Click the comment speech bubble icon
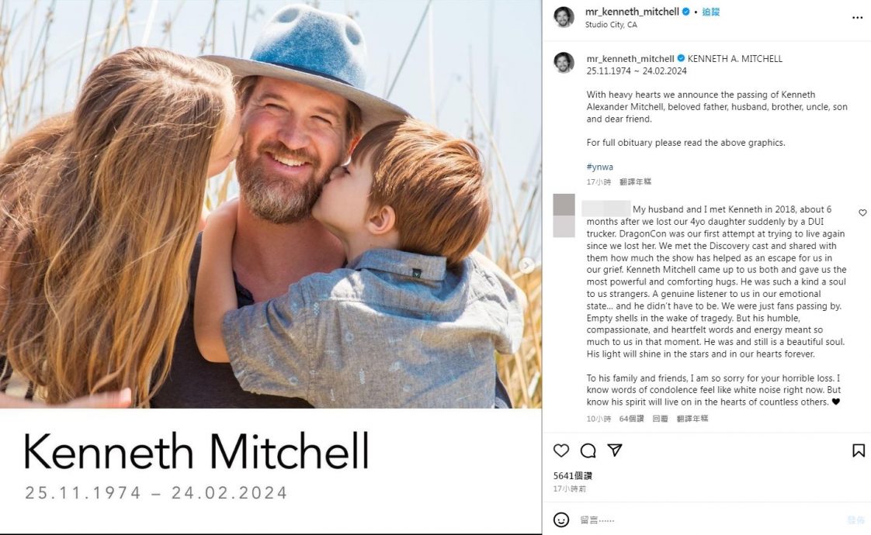871x535 pixels. tap(588, 450)
